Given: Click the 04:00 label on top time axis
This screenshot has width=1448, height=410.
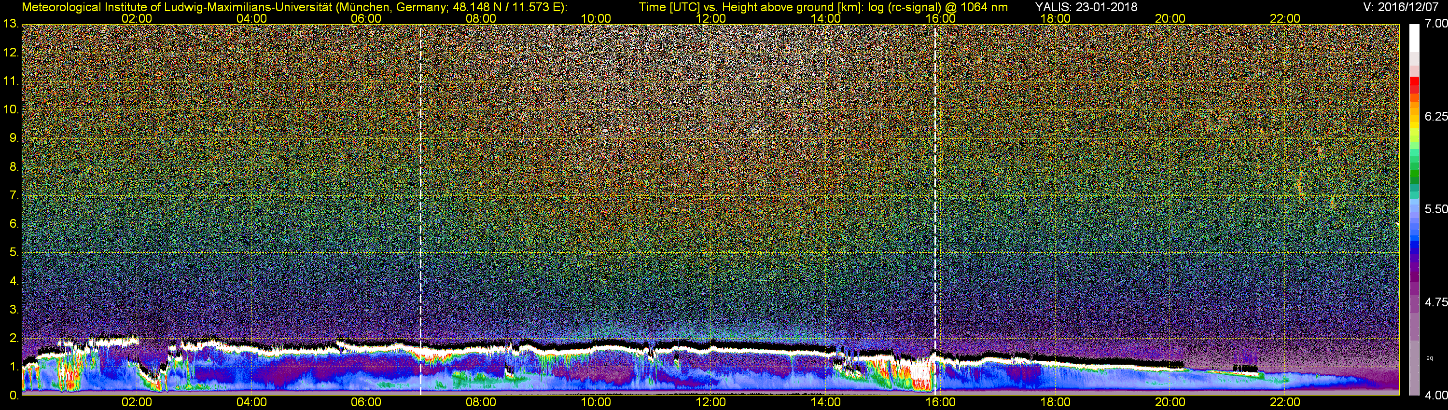Looking at the screenshot, I should (x=251, y=18).
